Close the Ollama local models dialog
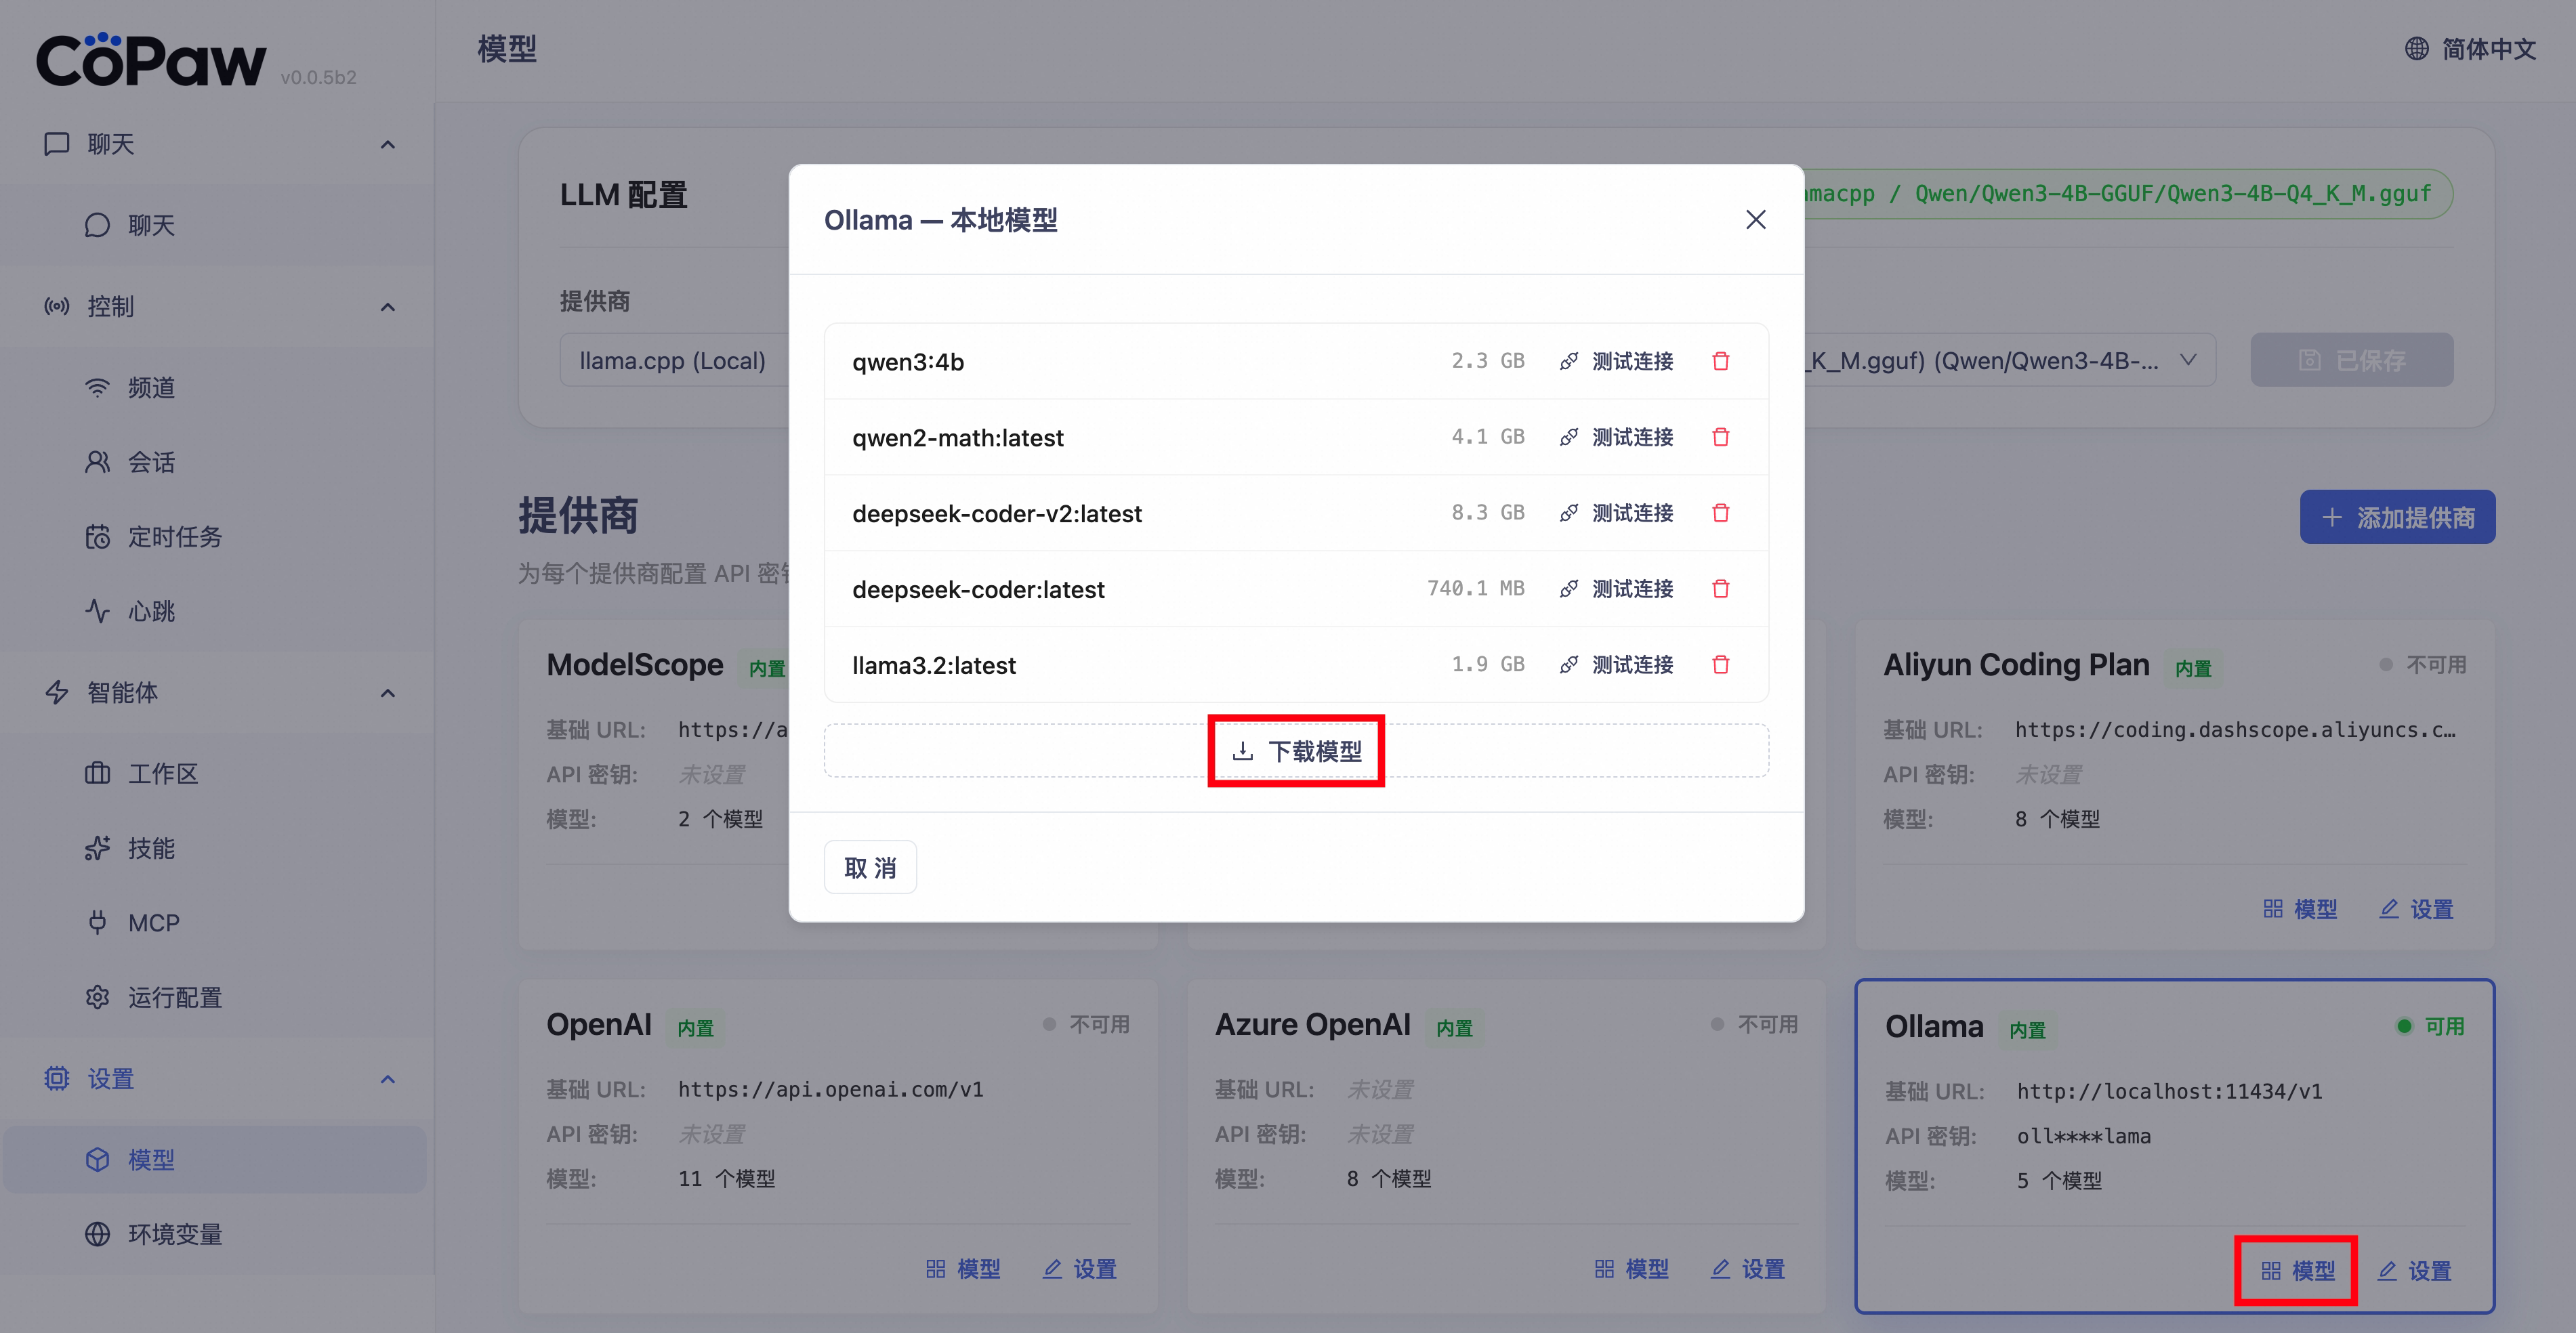 (1755, 220)
